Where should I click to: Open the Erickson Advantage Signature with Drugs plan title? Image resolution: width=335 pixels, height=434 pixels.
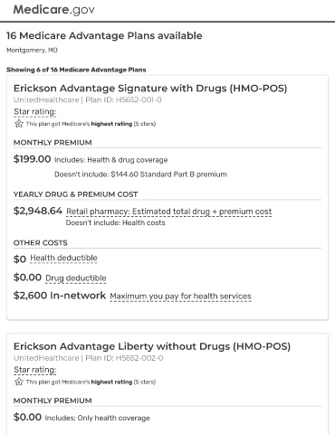click(150, 89)
